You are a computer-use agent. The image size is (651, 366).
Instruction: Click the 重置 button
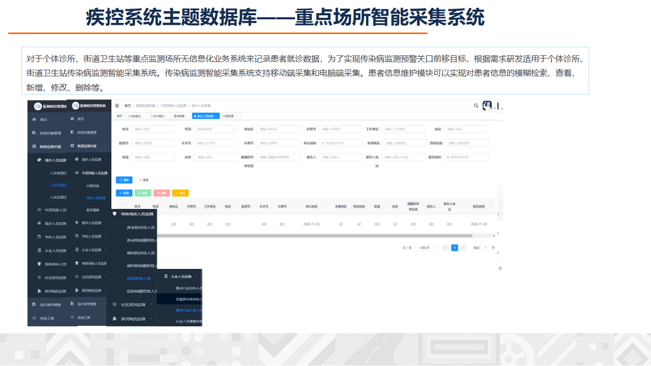coord(143,180)
